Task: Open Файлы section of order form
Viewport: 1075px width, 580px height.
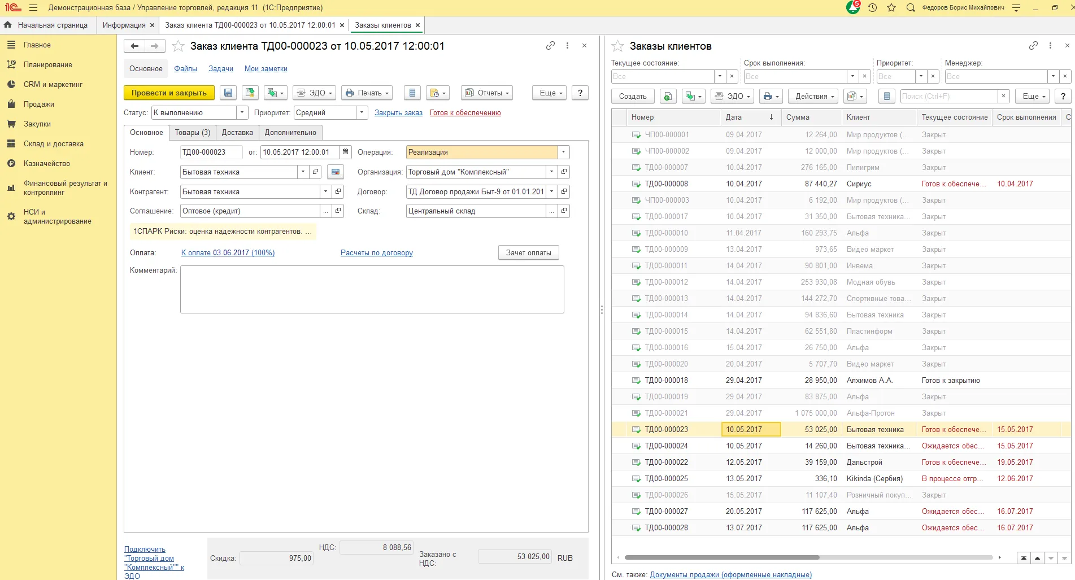Action: pyautogui.click(x=185, y=69)
